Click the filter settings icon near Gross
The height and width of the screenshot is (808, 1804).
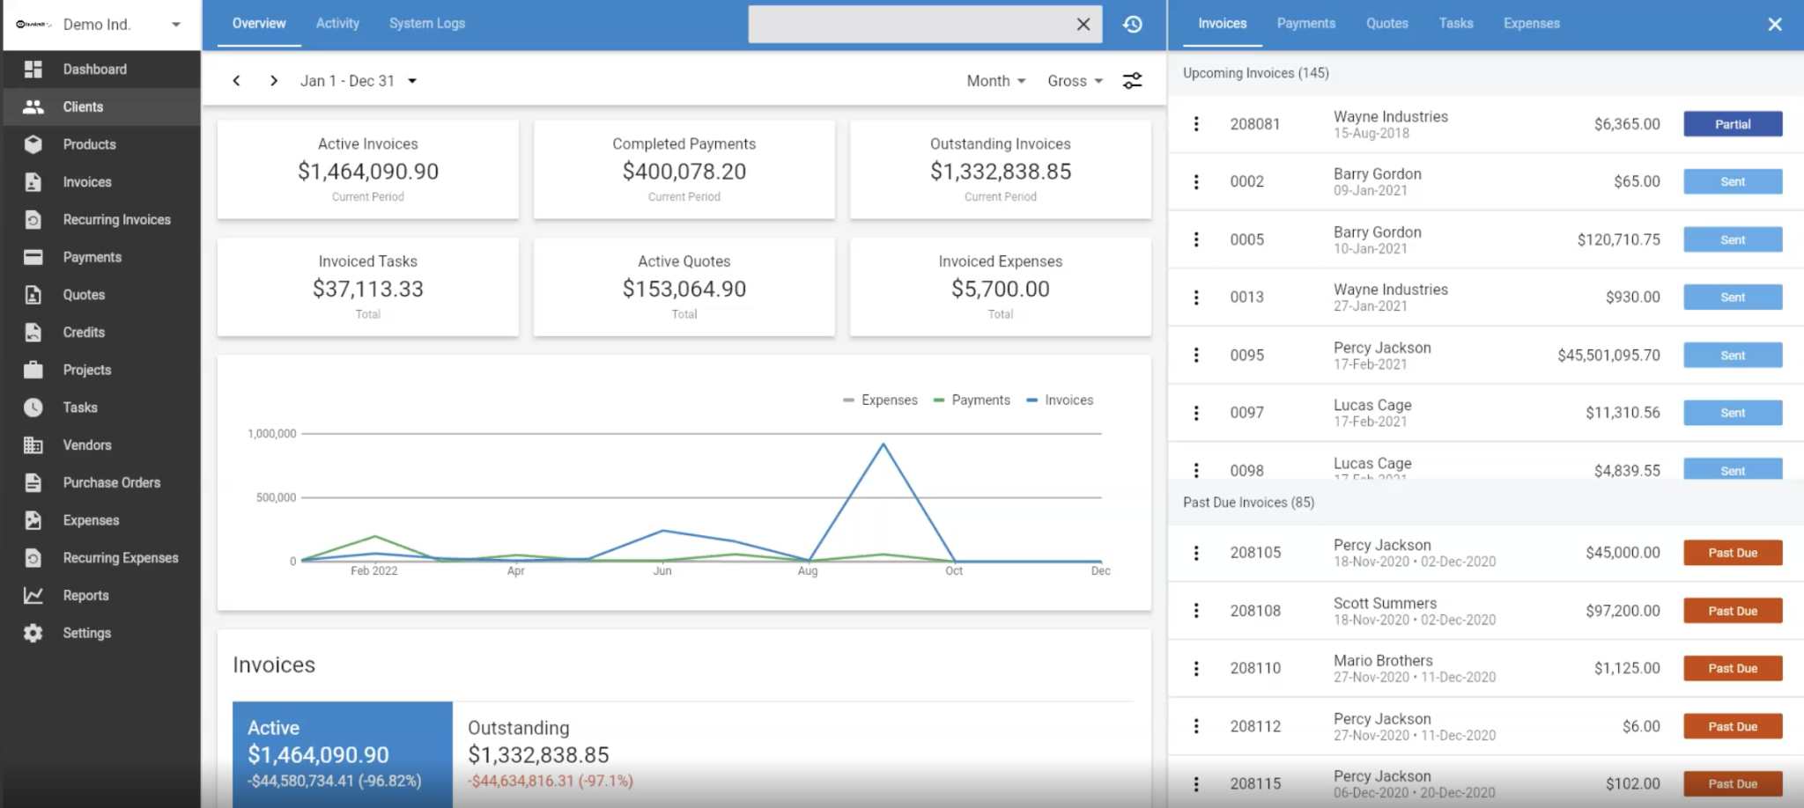1133,80
